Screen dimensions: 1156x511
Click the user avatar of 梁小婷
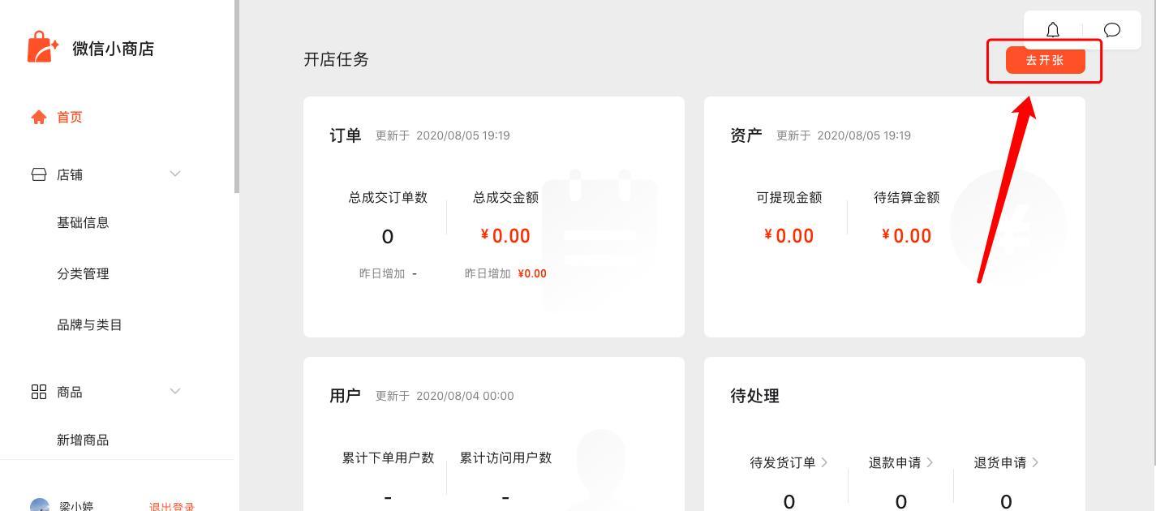pos(40,505)
